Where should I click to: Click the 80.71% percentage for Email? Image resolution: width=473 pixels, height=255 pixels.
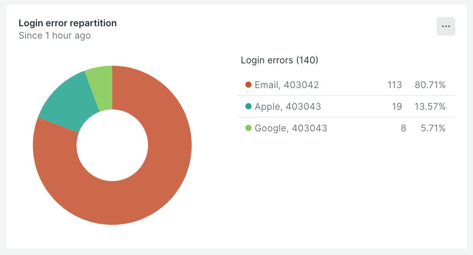pos(431,85)
